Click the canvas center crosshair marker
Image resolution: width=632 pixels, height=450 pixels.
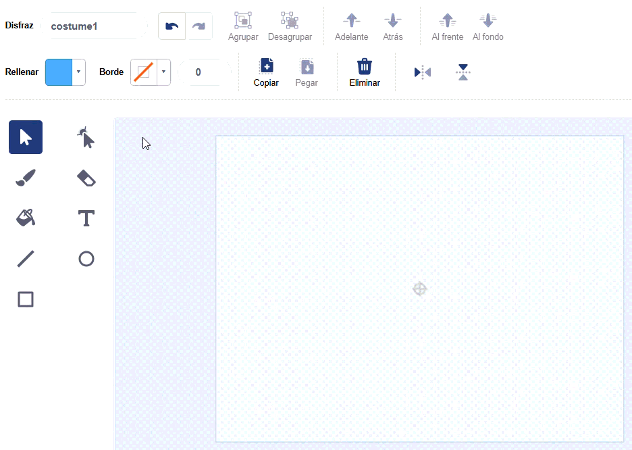419,289
